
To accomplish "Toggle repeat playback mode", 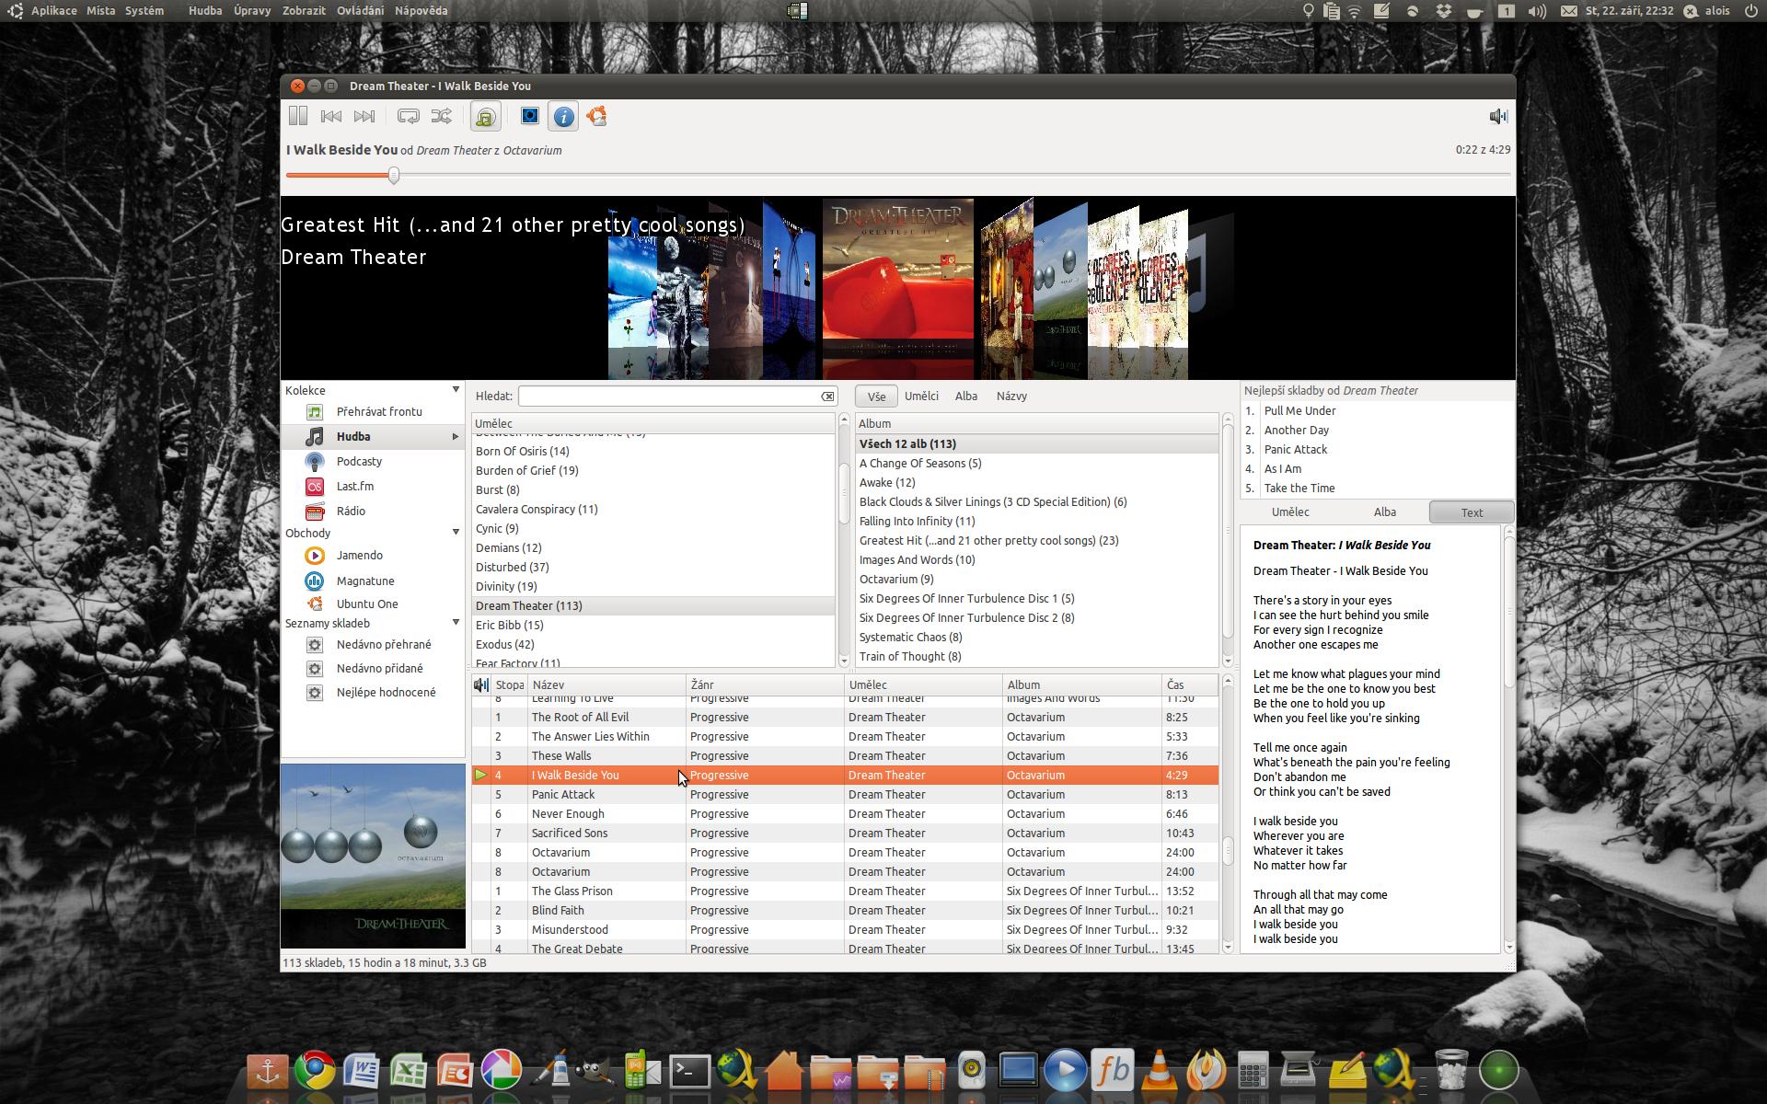I will pyautogui.click(x=409, y=116).
